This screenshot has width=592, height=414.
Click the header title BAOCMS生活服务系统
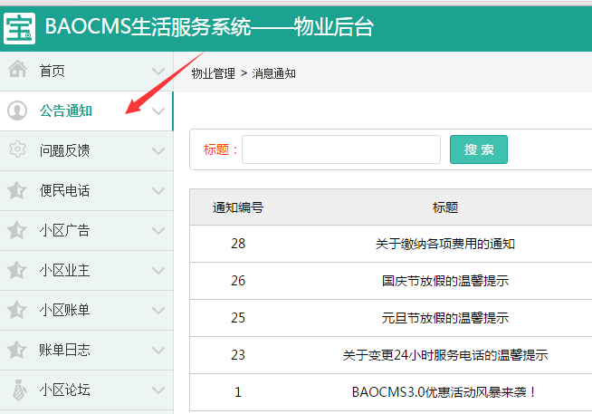point(148,27)
